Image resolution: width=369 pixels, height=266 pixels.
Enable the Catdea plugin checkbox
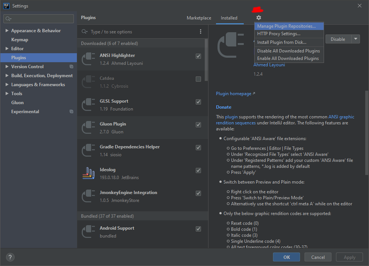198,79
